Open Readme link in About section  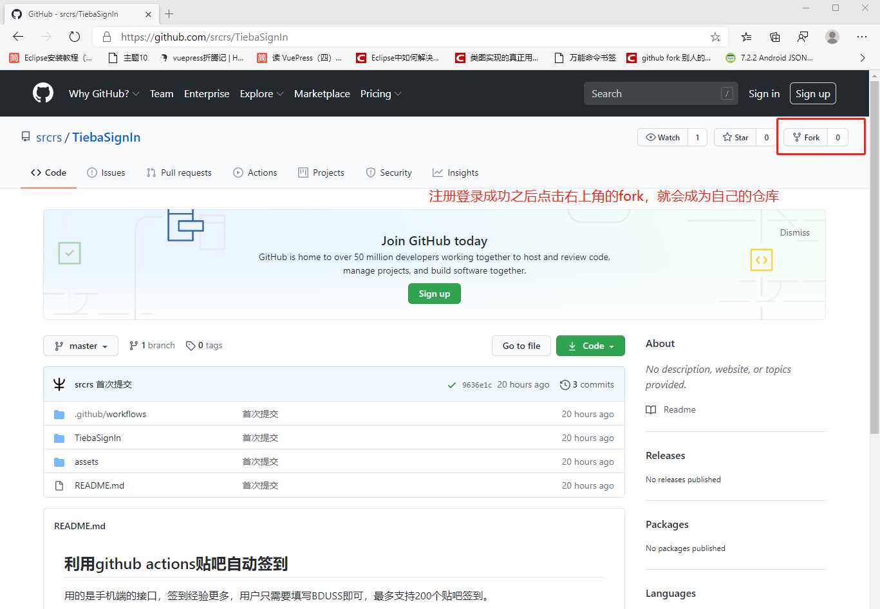pyautogui.click(x=671, y=409)
